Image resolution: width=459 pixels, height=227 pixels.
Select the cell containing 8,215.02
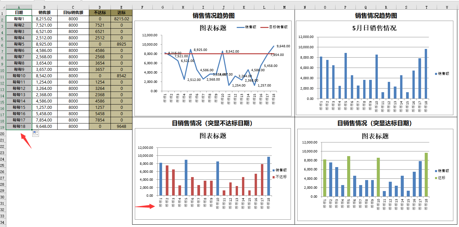(44, 19)
